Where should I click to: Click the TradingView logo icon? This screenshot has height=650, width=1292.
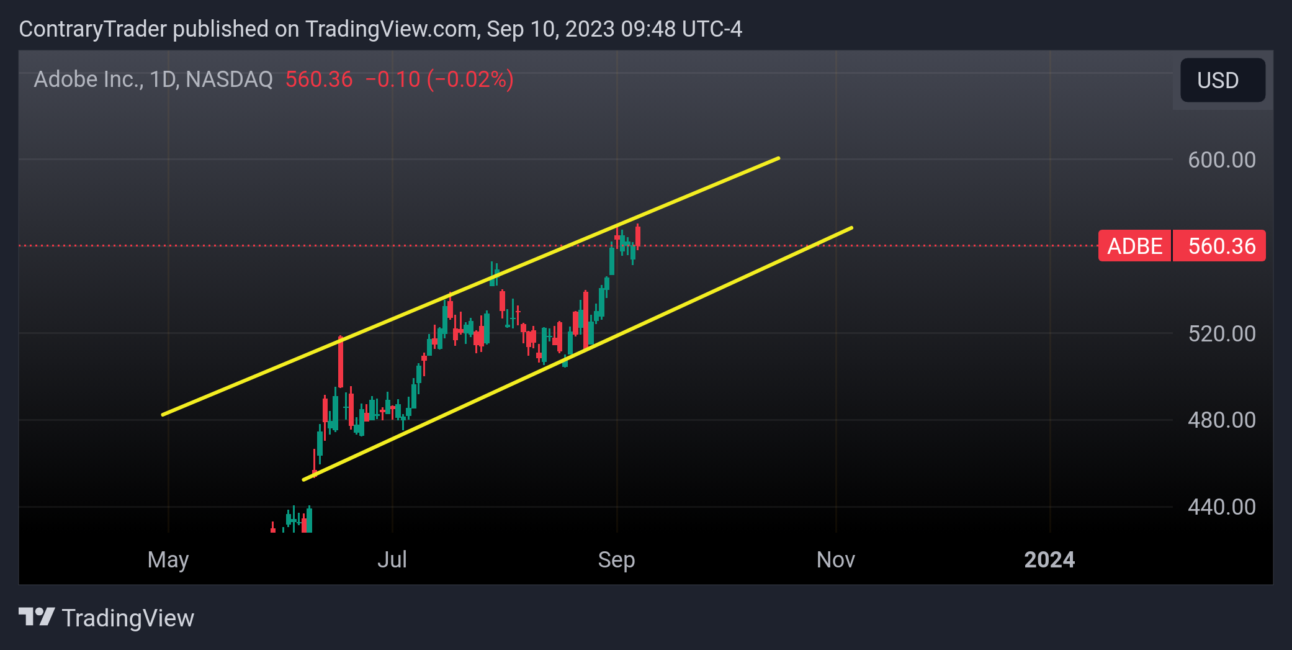[37, 616]
